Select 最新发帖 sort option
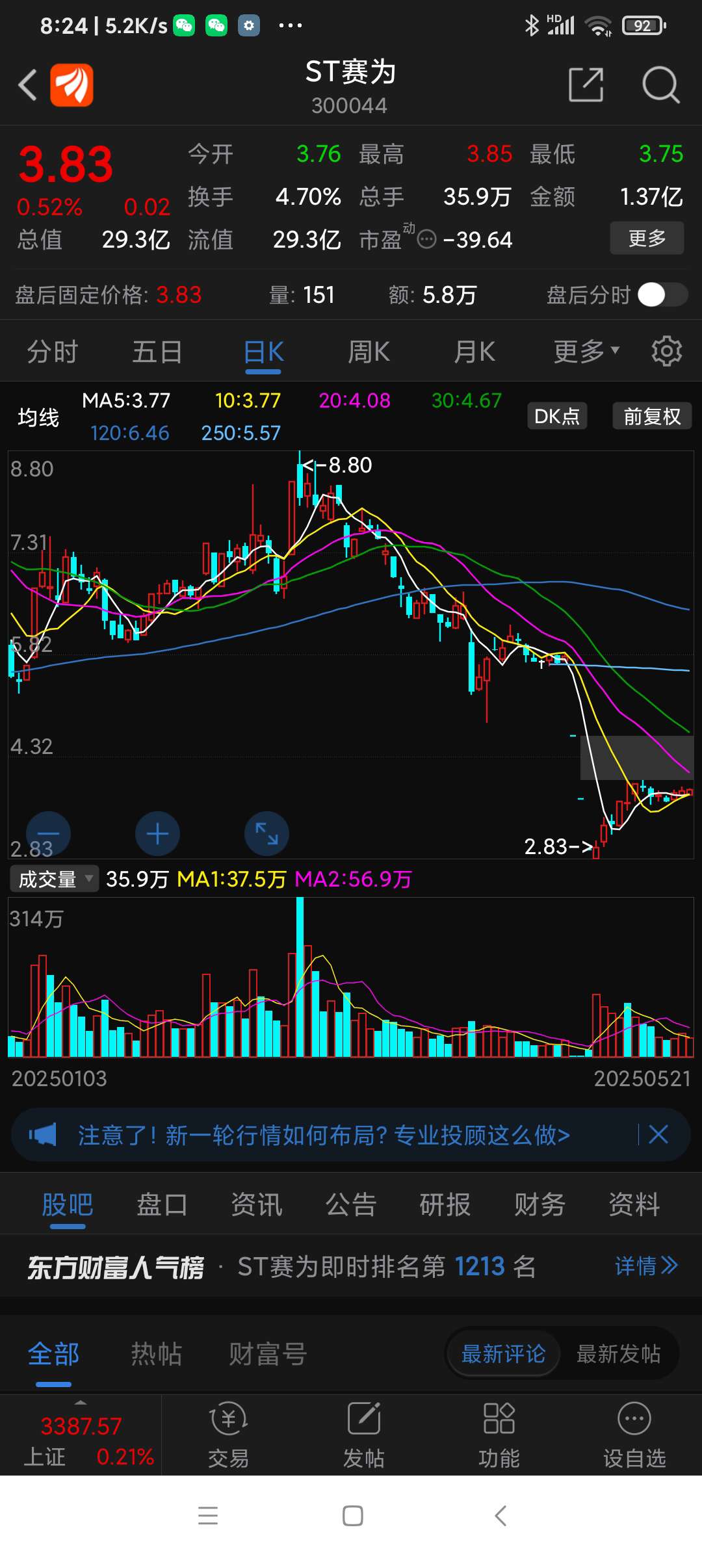The width and height of the screenshot is (702, 1560). click(x=619, y=1354)
